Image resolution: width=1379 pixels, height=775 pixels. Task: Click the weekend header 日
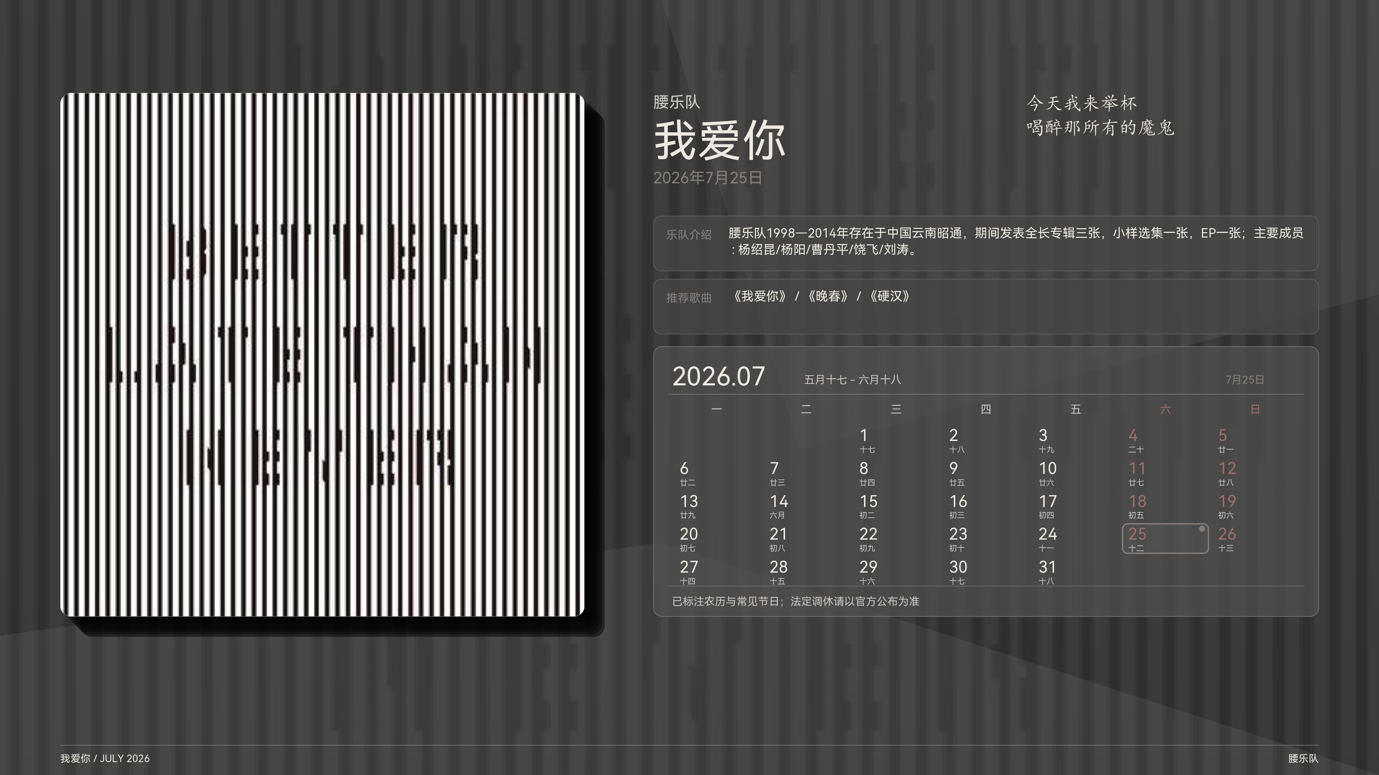coord(1255,409)
